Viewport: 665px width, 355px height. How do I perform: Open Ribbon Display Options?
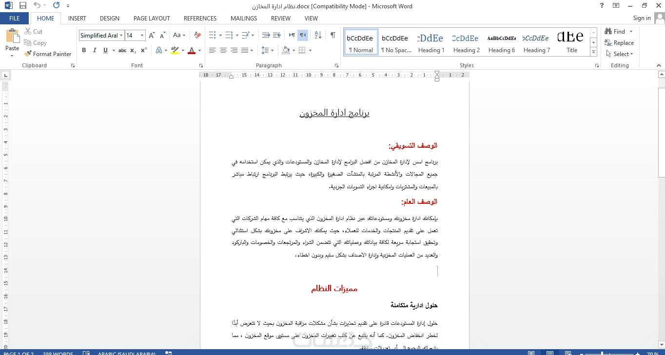[616, 6]
